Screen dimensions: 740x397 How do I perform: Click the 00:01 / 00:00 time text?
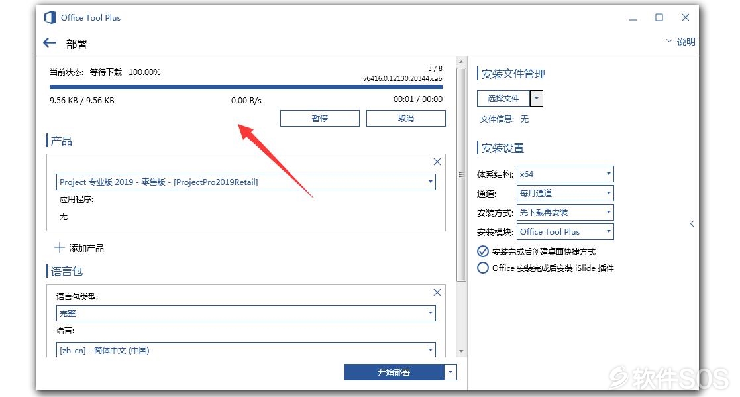(417, 99)
